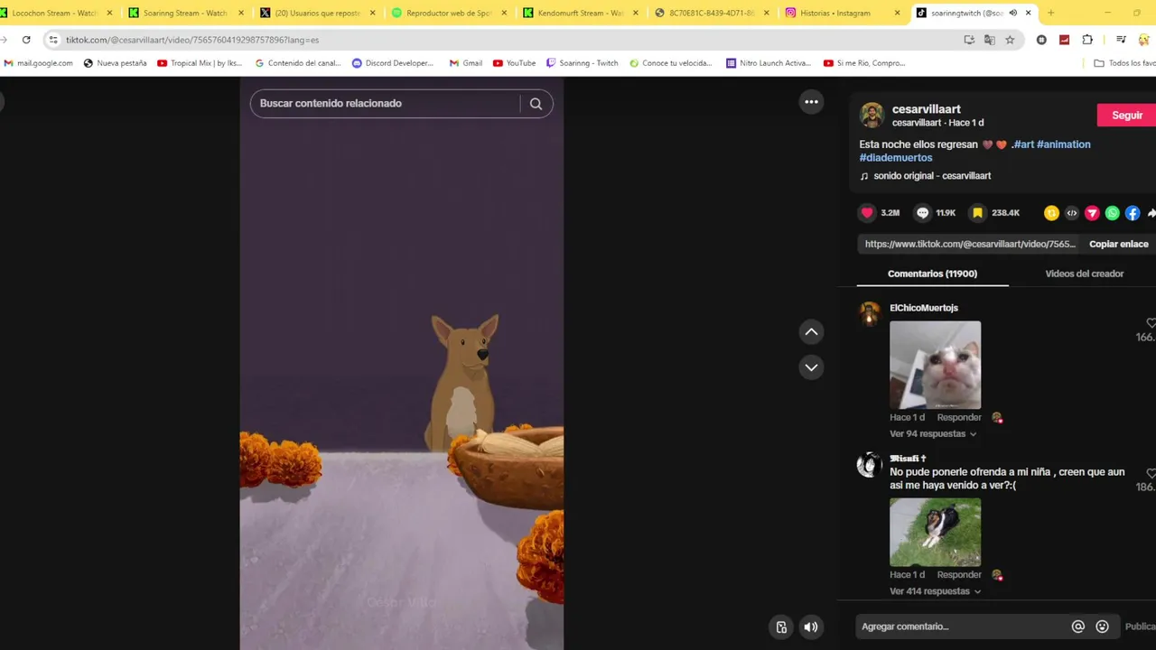1156x650 pixels.
Task: Open 'Todos los favoritos' bookmarks folder
Action: 1123,63
